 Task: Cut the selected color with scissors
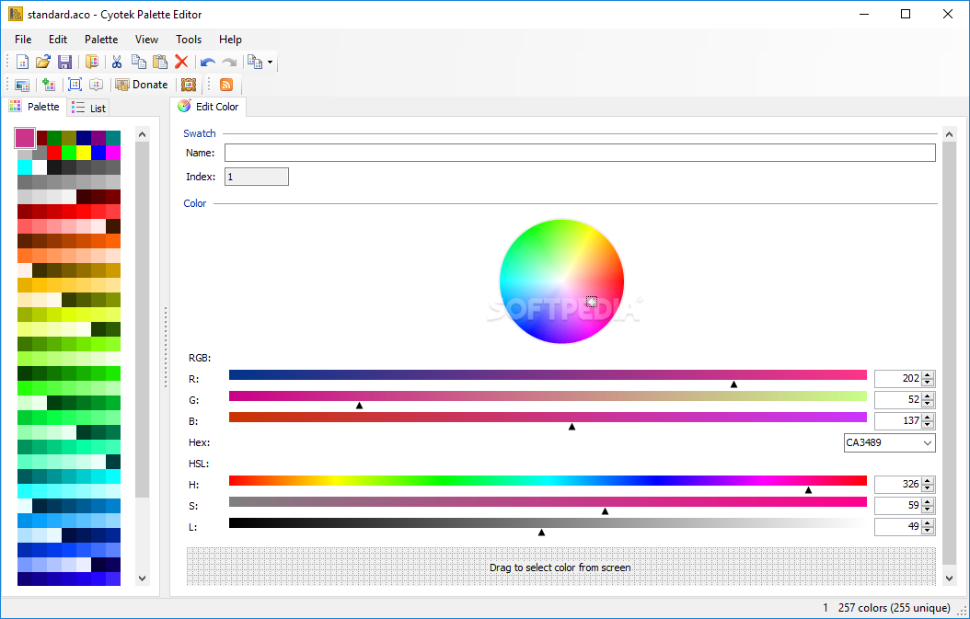(117, 62)
